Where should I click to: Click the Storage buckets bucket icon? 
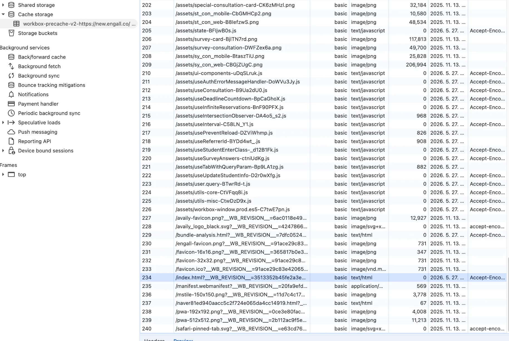11,33
